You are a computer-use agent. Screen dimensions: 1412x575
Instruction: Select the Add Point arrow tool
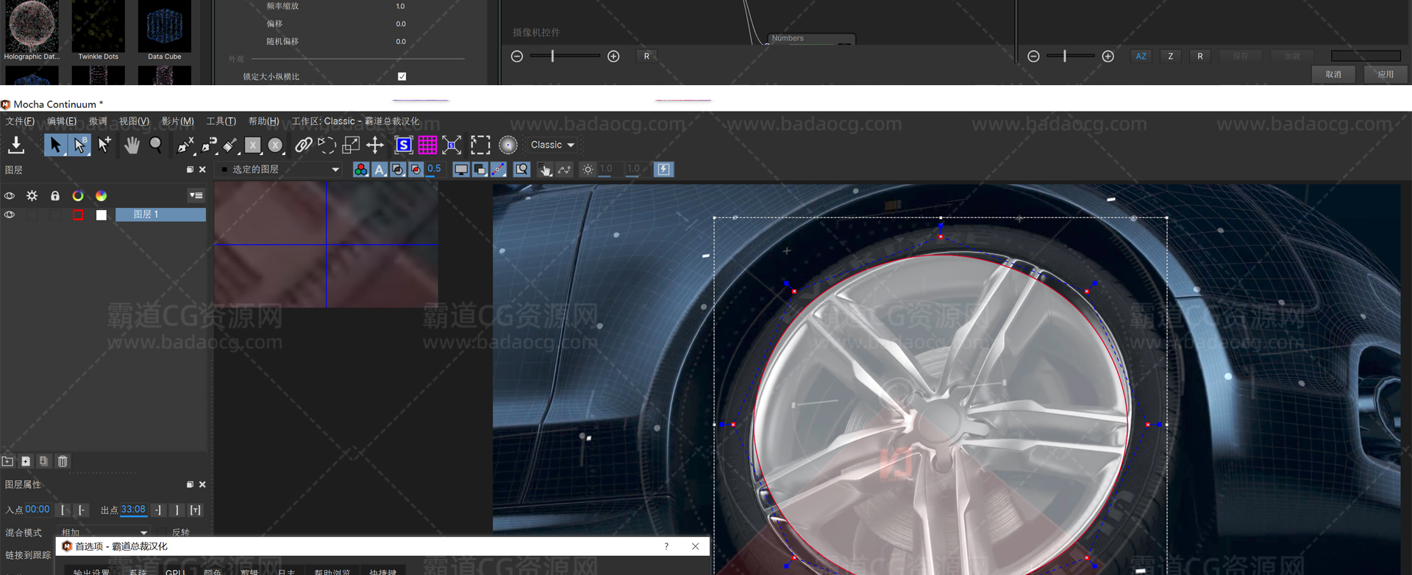(x=104, y=145)
